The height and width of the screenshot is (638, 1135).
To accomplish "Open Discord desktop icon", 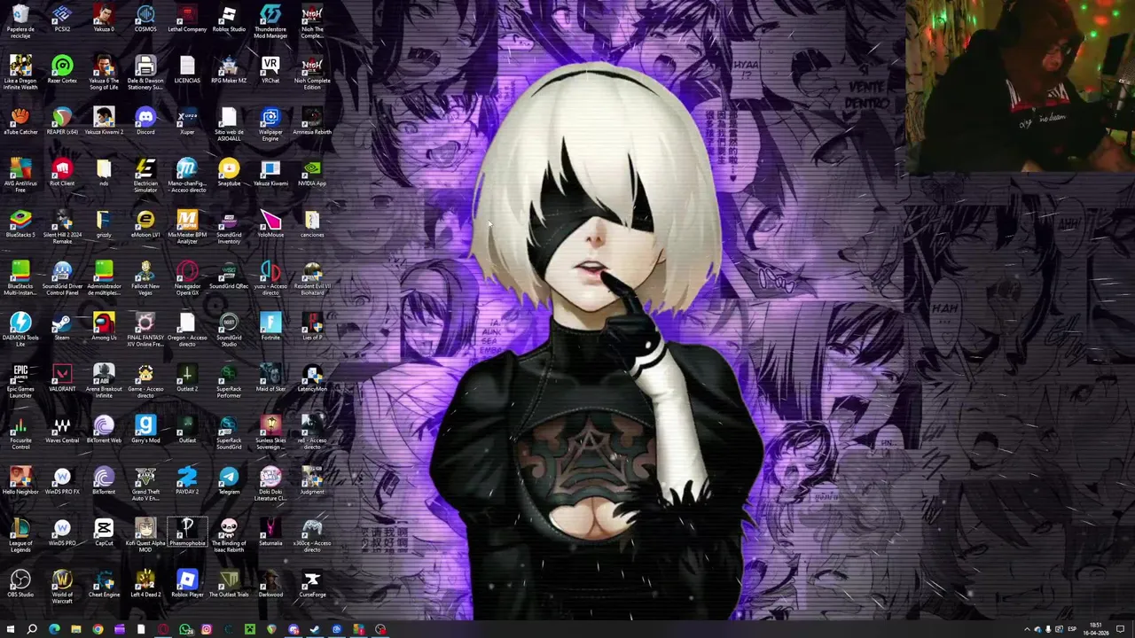I will (x=145, y=121).
